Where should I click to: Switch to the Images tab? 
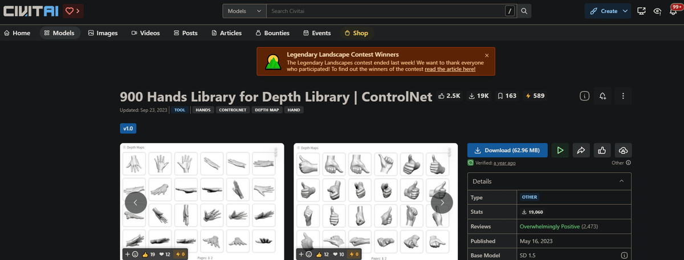103,33
